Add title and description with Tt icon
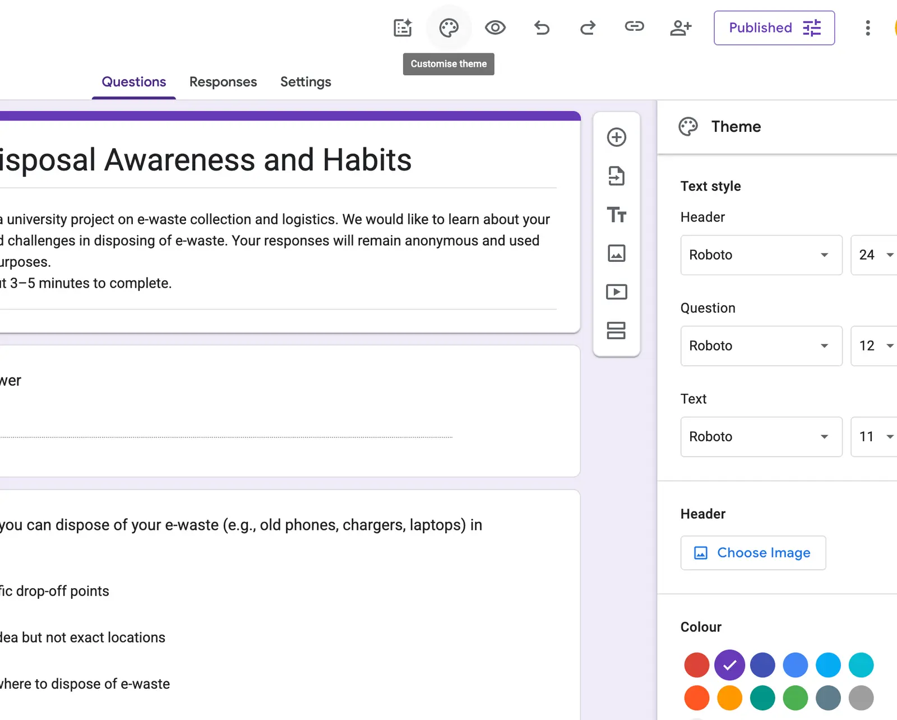Viewport: 897px width, 720px height. click(617, 215)
